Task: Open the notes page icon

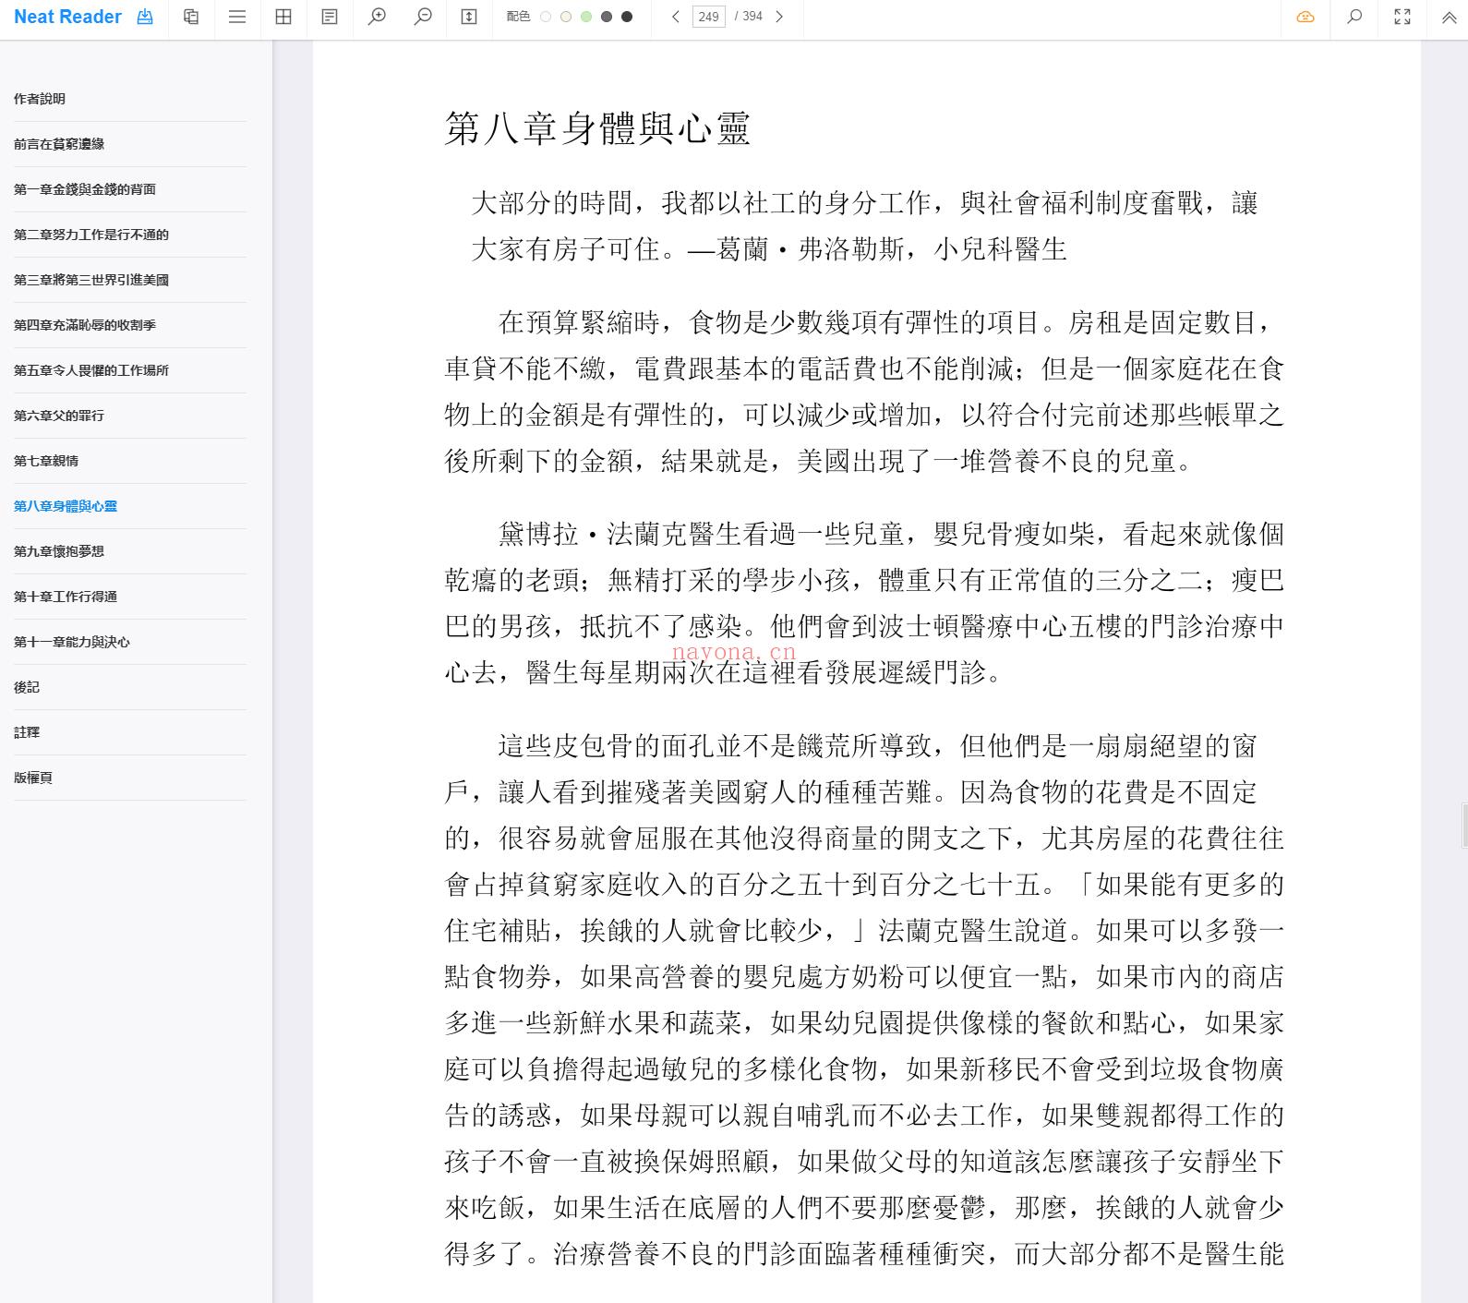Action: 330,17
